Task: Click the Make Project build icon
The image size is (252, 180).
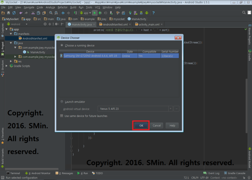Action: pyautogui.click(x=75, y=13)
